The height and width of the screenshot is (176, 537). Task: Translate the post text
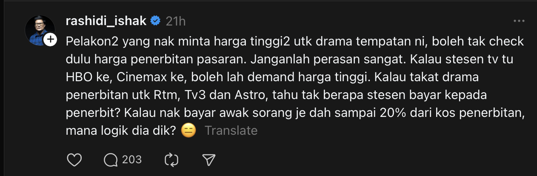231,131
